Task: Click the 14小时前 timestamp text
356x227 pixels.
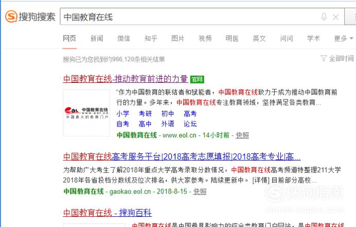Action: (x=216, y=135)
